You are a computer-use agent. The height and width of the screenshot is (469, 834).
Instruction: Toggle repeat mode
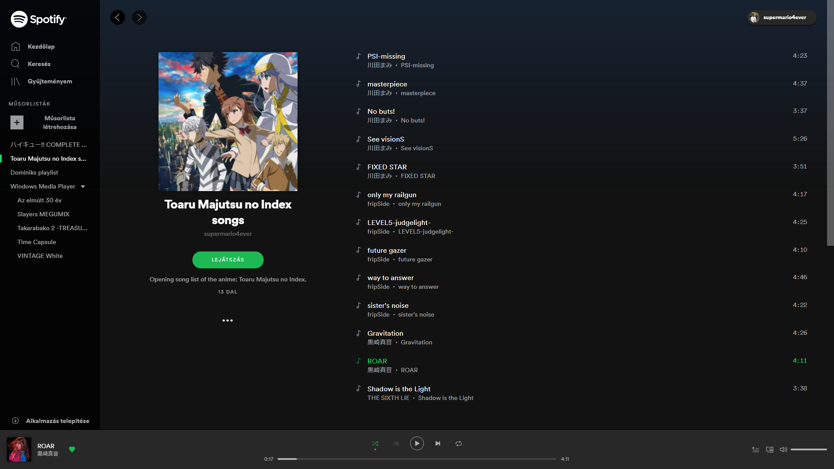tap(458, 443)
